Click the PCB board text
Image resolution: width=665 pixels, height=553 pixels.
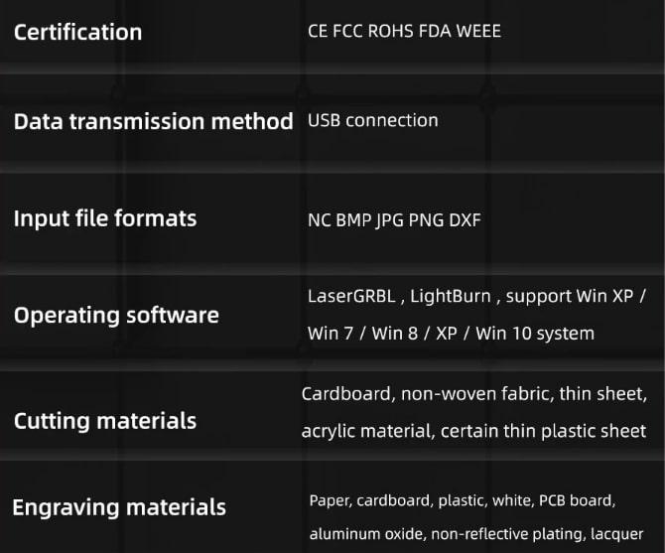[577, 499]
